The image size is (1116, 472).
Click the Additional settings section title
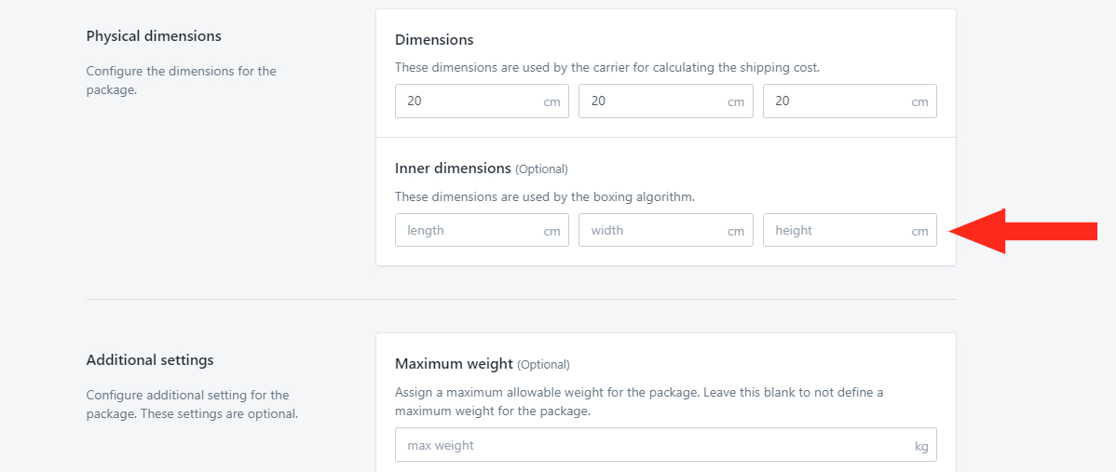[x=150, y=359]
